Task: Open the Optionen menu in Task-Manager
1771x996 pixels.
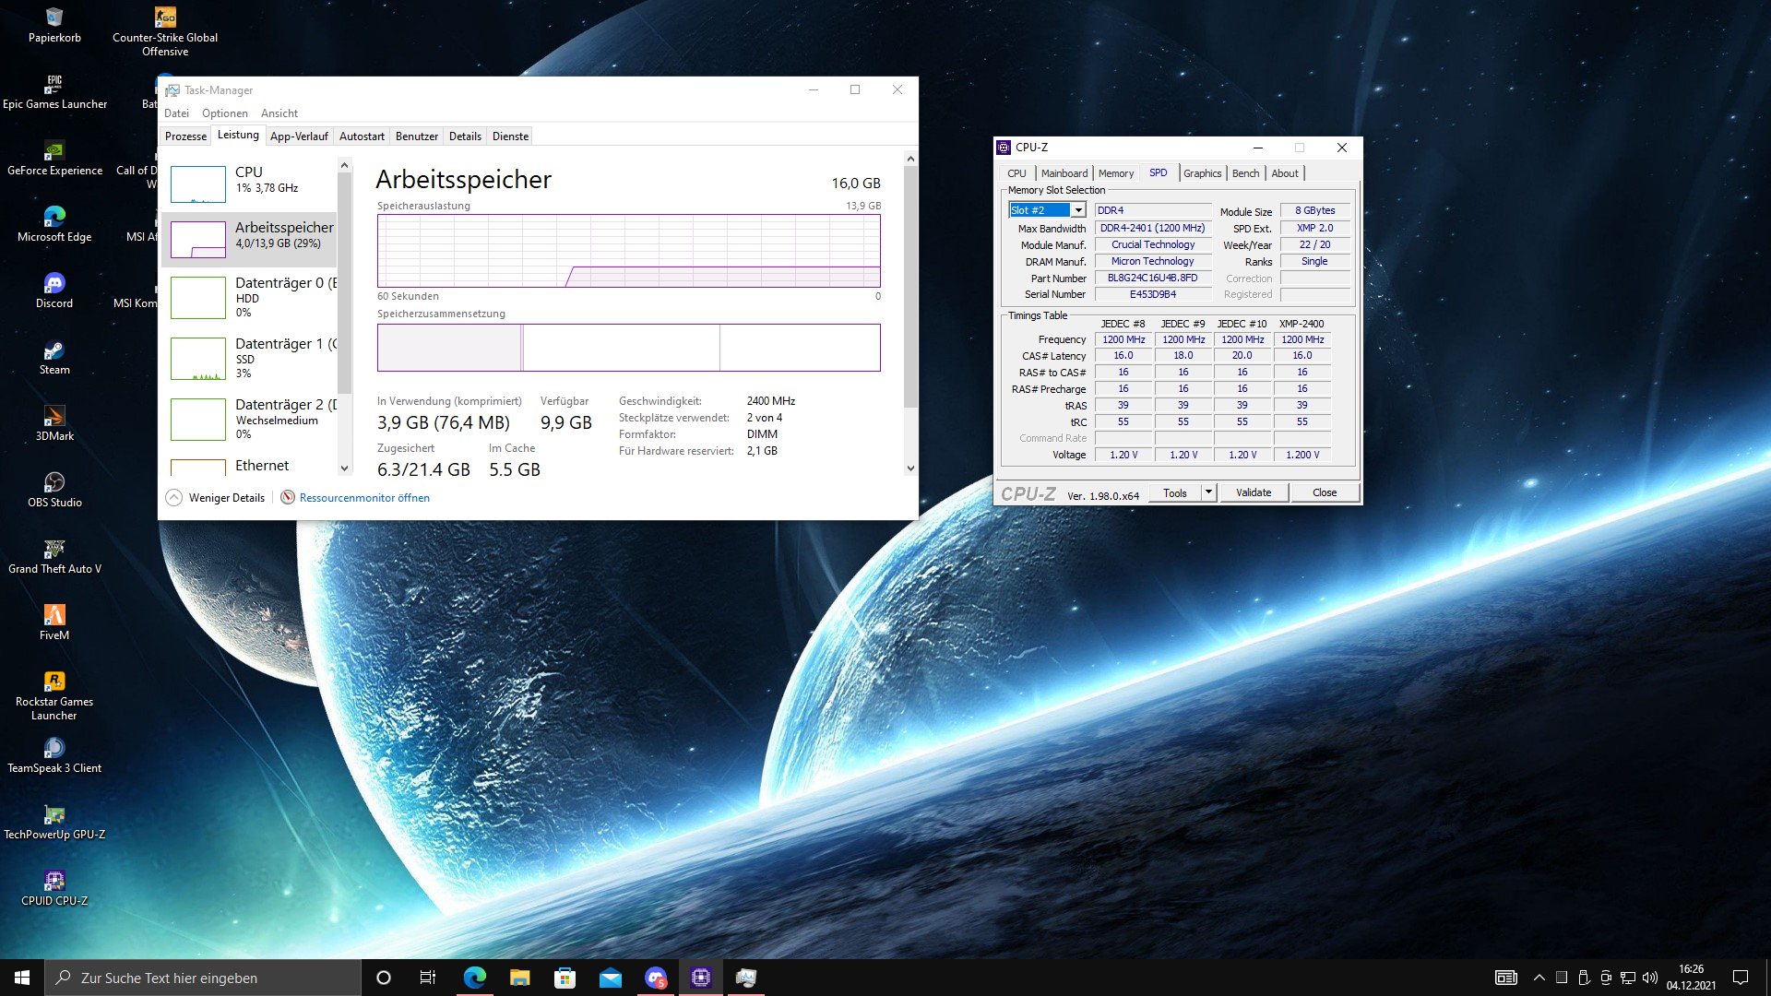Action: 224,113
